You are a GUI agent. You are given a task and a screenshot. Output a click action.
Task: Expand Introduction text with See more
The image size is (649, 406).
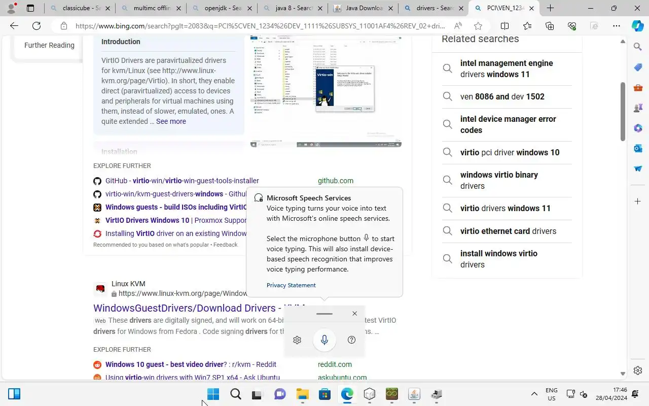171,121
